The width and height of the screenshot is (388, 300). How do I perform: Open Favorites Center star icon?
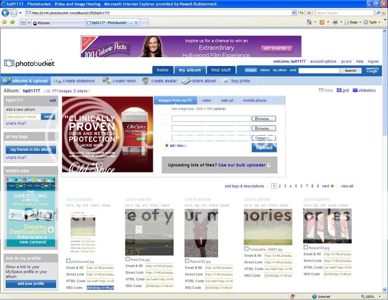click(x=5, y=22)
